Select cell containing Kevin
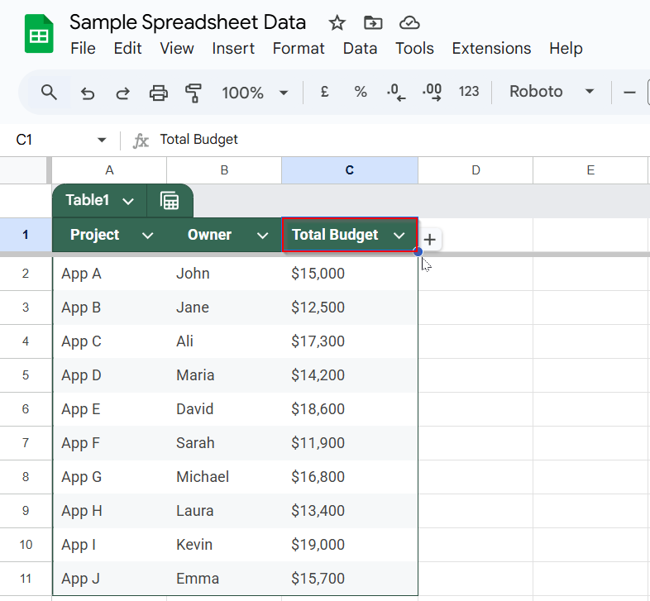The image size is (650, 601). coord(224,545)
